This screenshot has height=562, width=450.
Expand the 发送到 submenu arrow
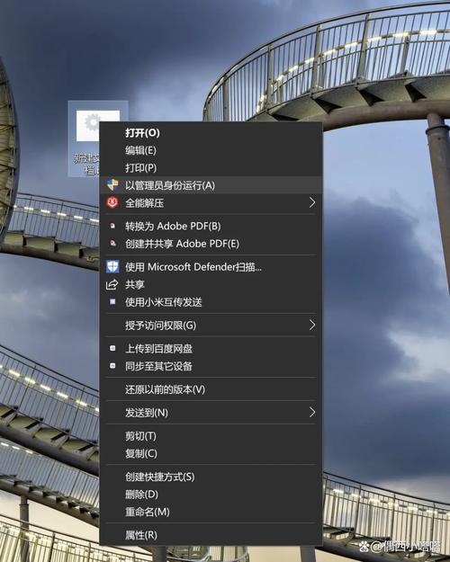(x=312, y=412)
